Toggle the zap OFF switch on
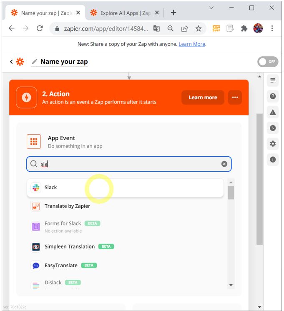Viewport: 284px width, 311px height. (x=268, y=62)
